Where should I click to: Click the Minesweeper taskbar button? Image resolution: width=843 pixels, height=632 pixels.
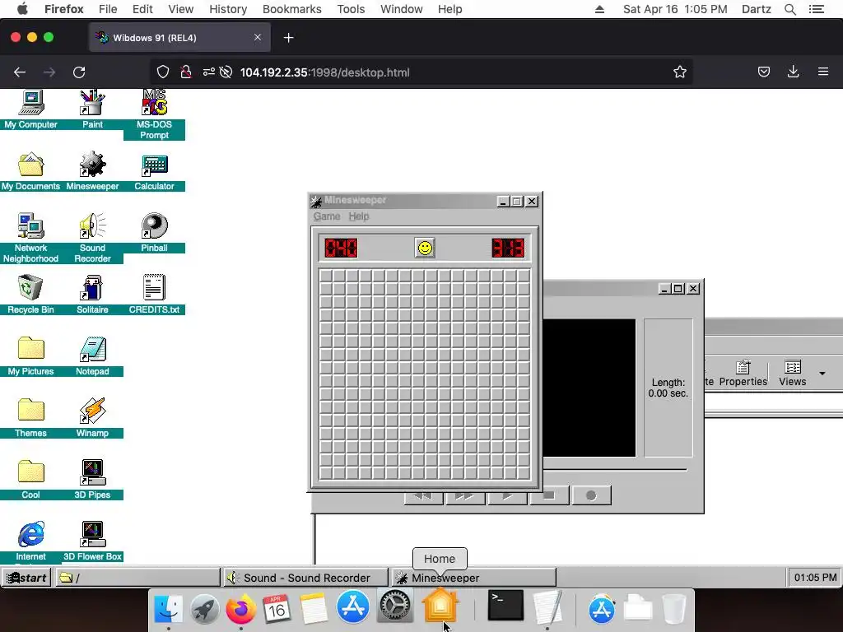click(x=473, y=578)
